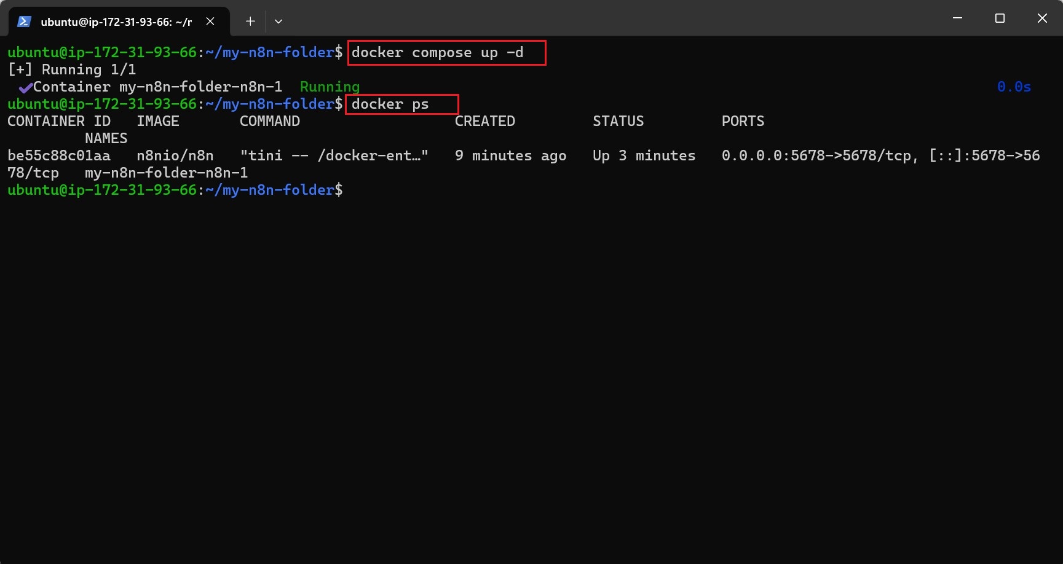This screenshot has height=564, width=1063.
Task: Click the highlighted 'docker compose up -d' command
Action: [437, 53]
